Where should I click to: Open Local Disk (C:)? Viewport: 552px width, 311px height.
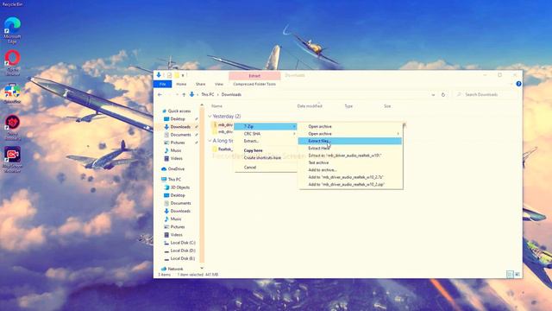click(x=179, y=243)
